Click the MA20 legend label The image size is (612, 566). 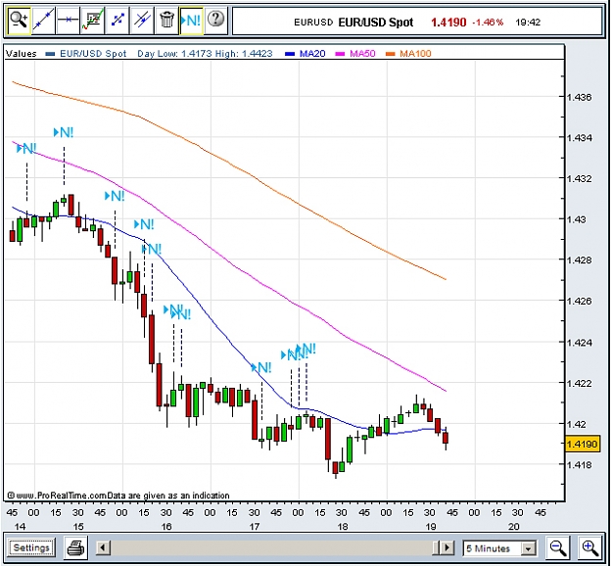point(312,54)
